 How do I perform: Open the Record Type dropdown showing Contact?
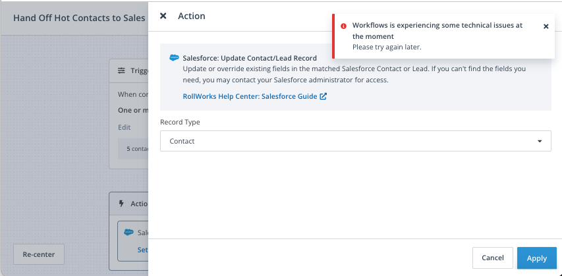[355, 141]
